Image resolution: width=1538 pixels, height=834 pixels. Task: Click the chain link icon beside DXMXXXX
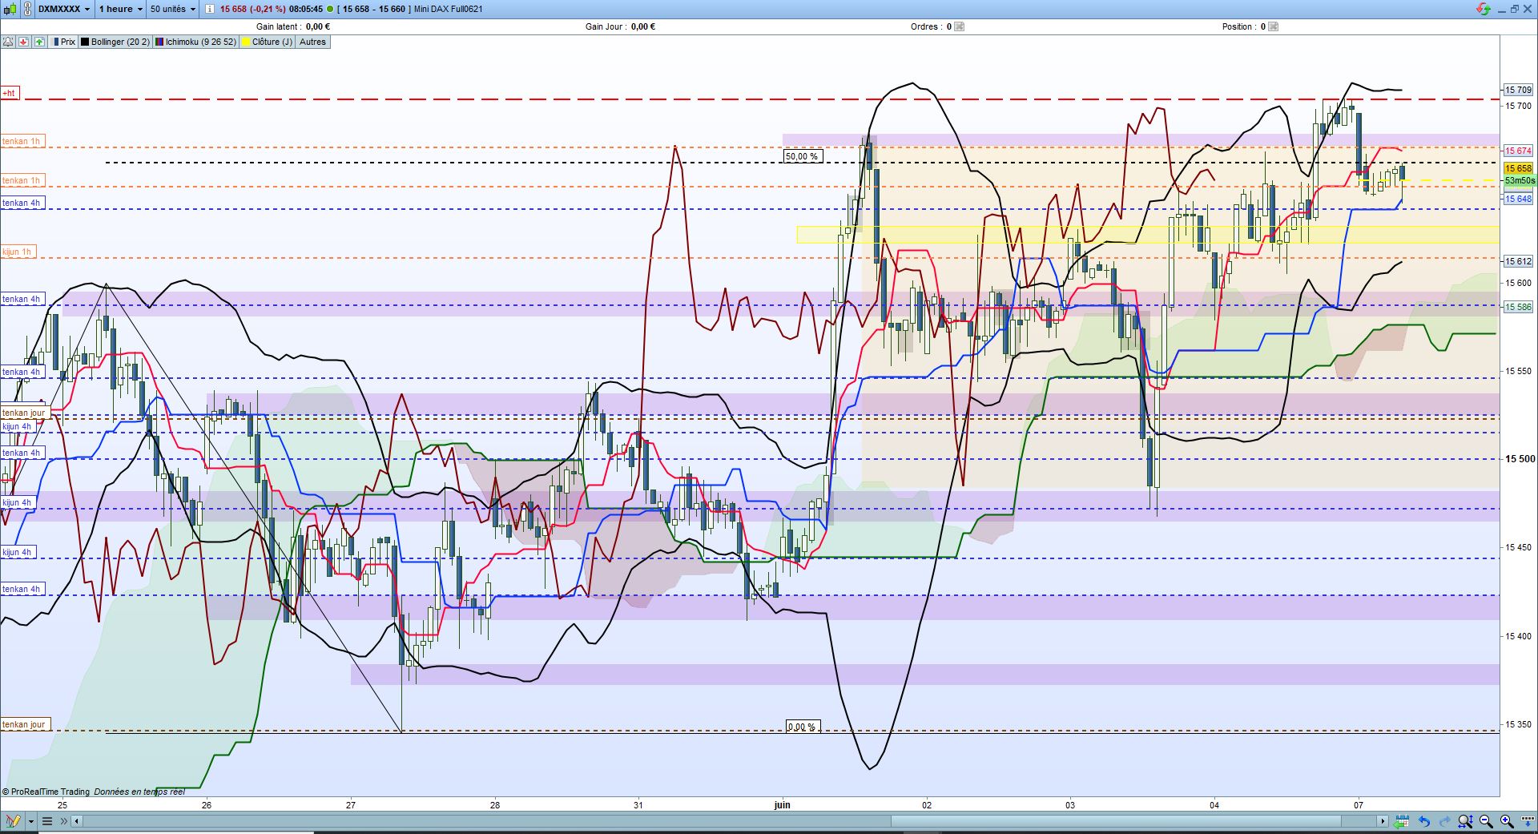(x=28, y=9)
